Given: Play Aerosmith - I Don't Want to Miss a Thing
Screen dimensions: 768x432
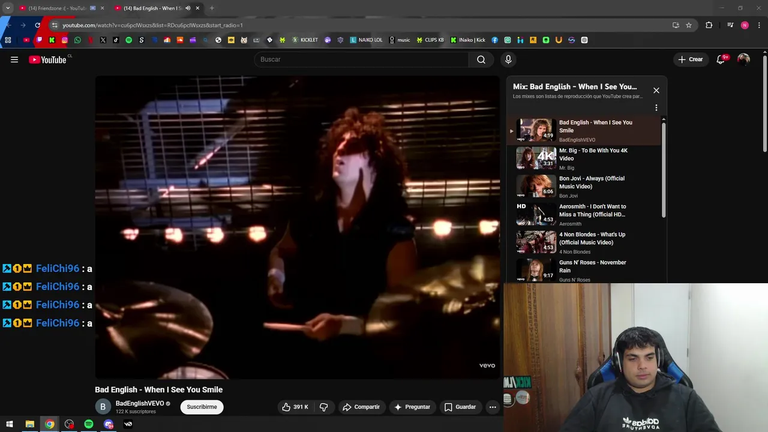Looking at the screenshot, I should tap(585, 215).
